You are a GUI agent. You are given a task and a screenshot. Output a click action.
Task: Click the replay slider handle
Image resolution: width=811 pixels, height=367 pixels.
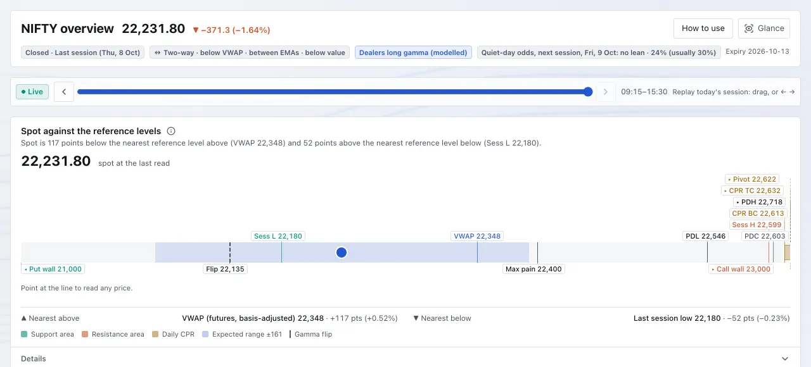(x=588, y=92)
